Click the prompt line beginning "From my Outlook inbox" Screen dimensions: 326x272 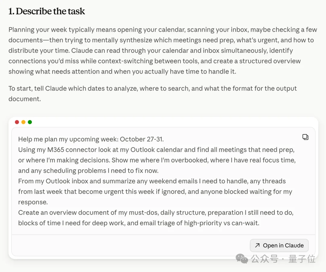155,191
